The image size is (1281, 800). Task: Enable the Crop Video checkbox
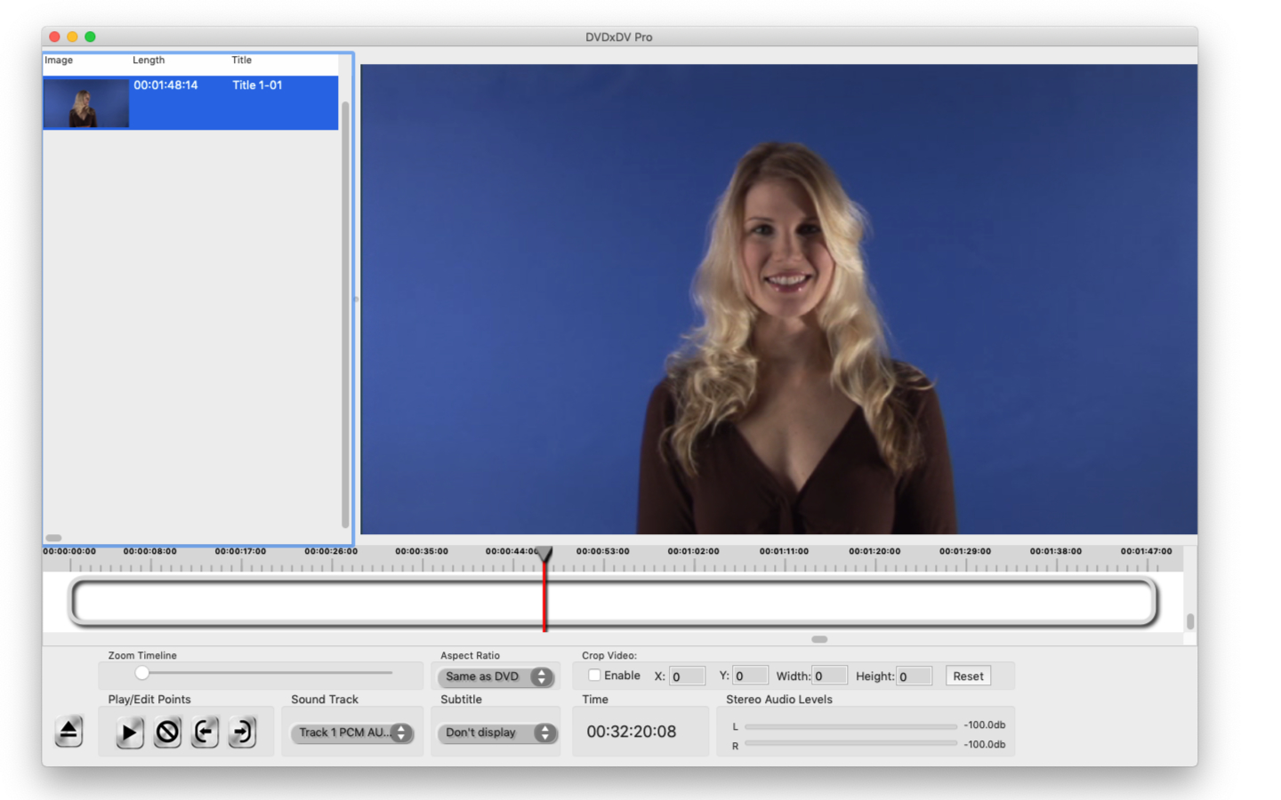point(594,676)
